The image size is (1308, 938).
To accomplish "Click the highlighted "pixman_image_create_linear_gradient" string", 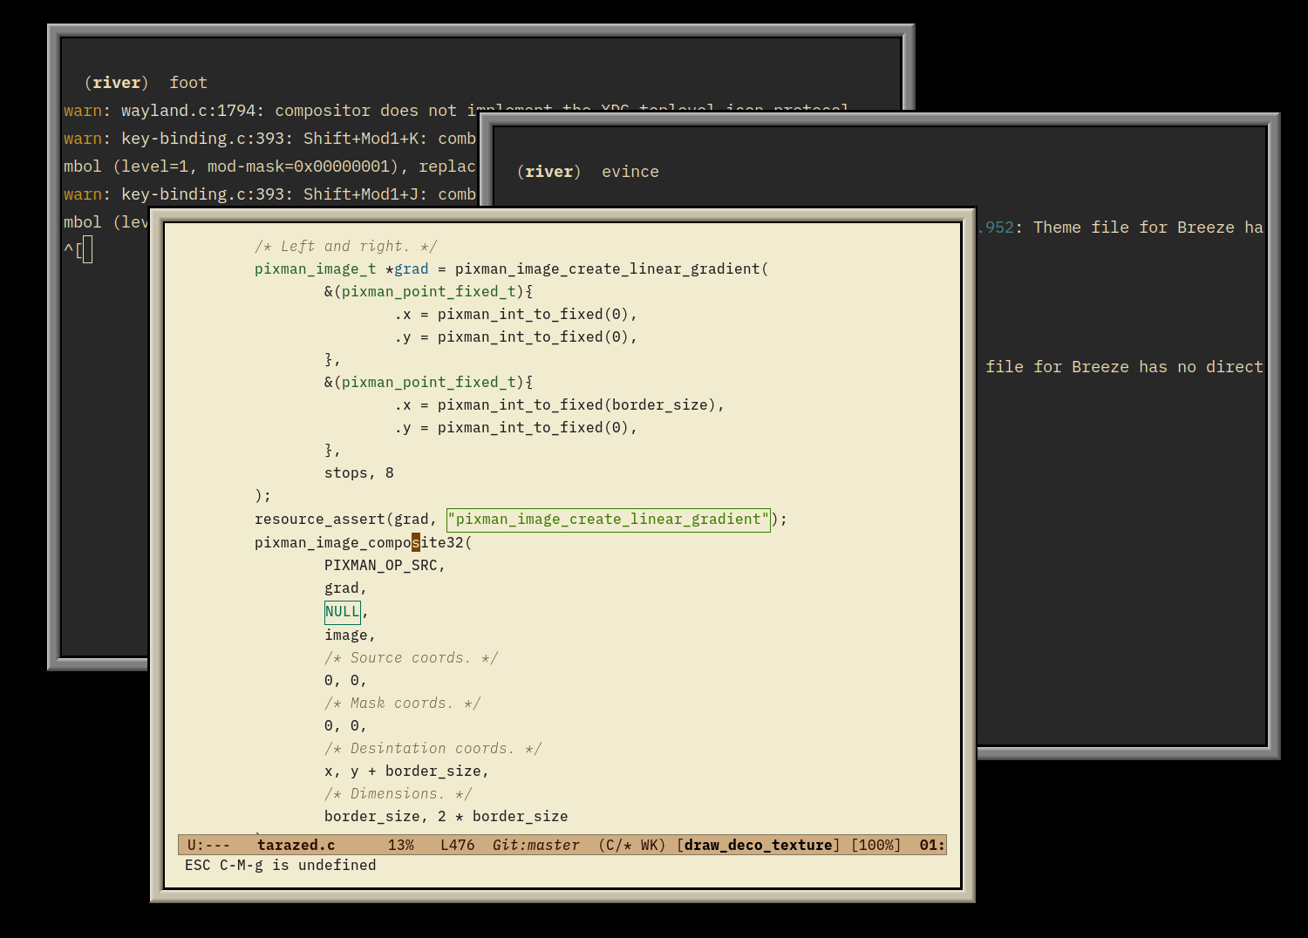I will [x=608, y=520].
